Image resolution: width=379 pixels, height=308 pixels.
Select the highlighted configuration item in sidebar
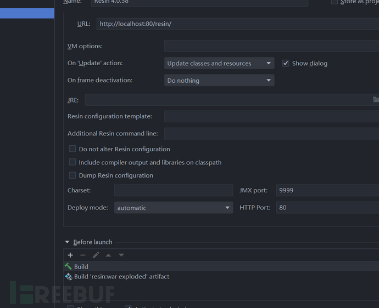(27, 13)
